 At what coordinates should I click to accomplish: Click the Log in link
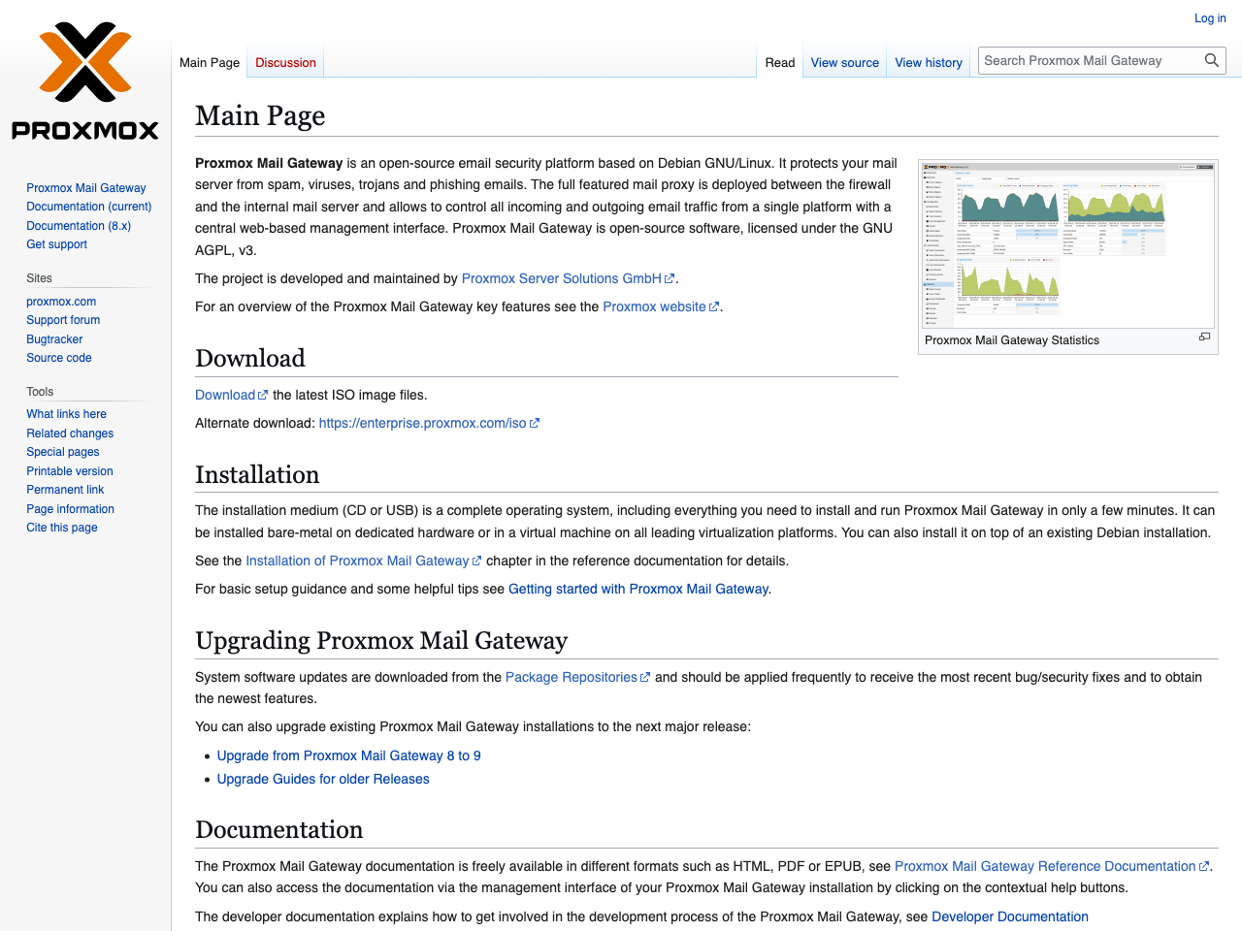pyautogui.click(x=1210, y=18)
